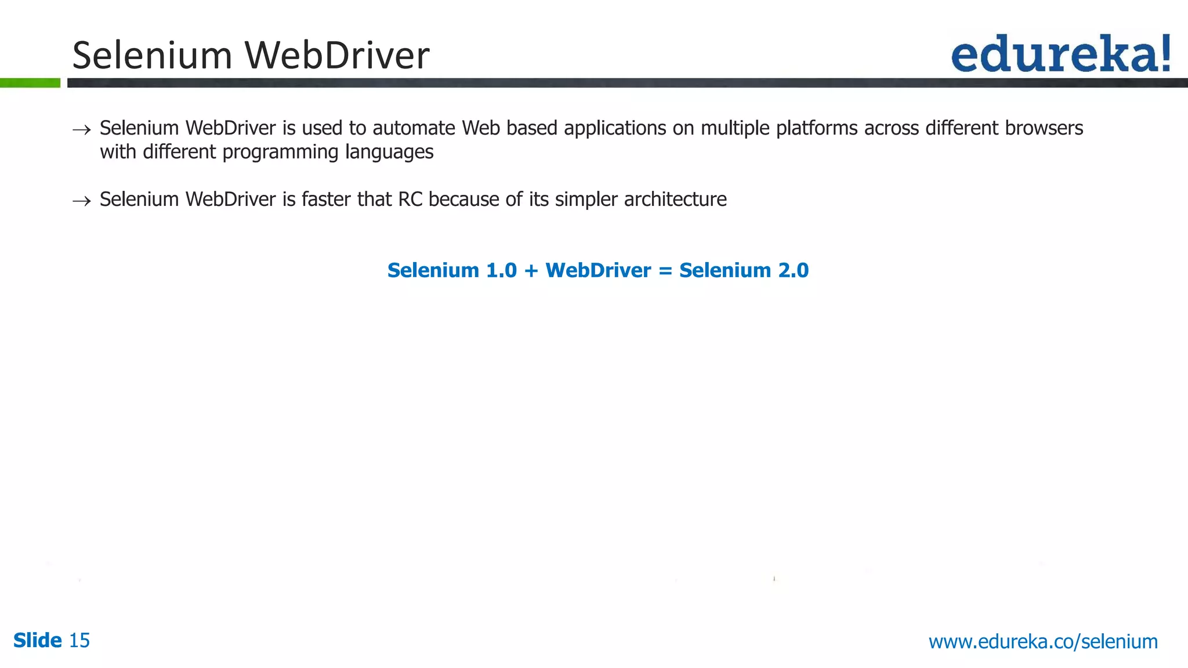The height and width of the screenshot is (668, 1188).
Task: Click the dark horizontal header divider bar
Action: [x=626, y=83]
